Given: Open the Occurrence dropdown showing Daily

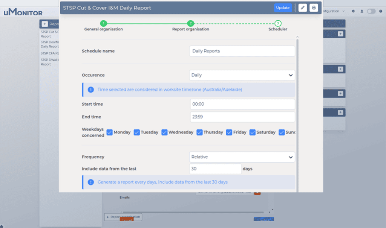Looking at the screenshot, I should (x=242, y=75).
